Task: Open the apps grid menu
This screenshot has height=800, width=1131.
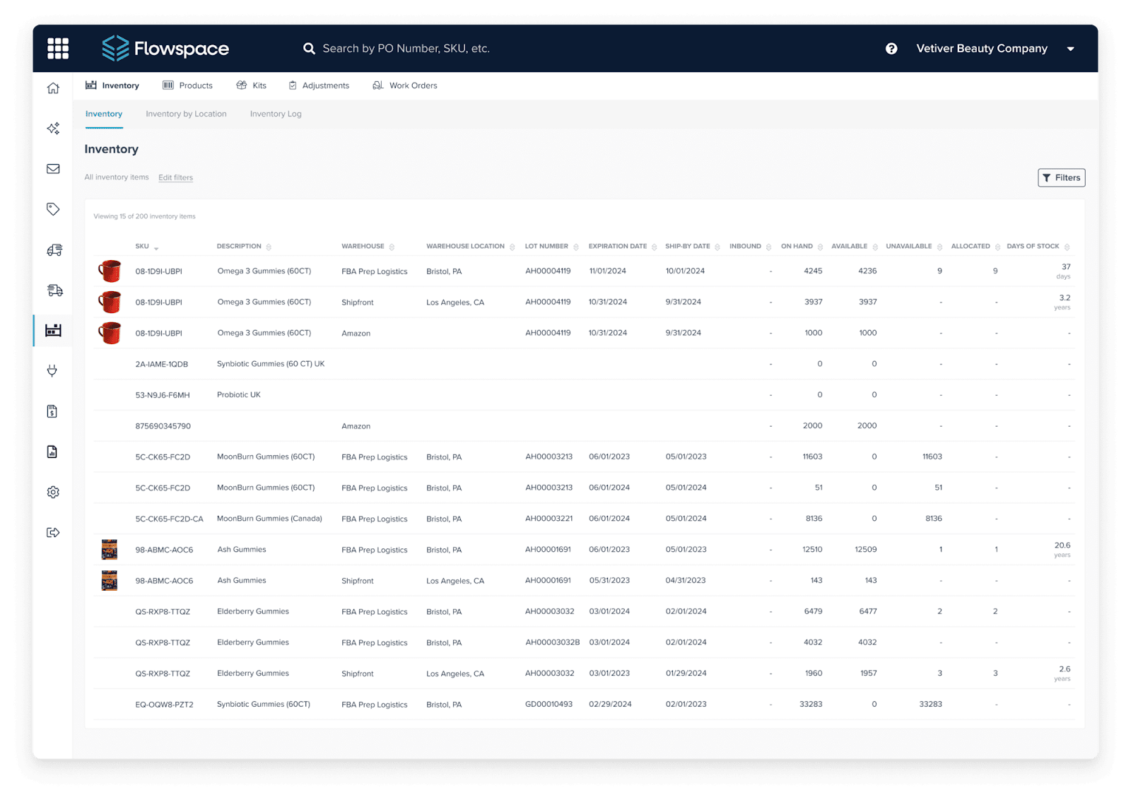Action: 58,48
